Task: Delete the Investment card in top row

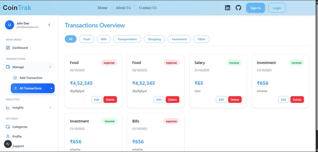Action: [297, 100]
